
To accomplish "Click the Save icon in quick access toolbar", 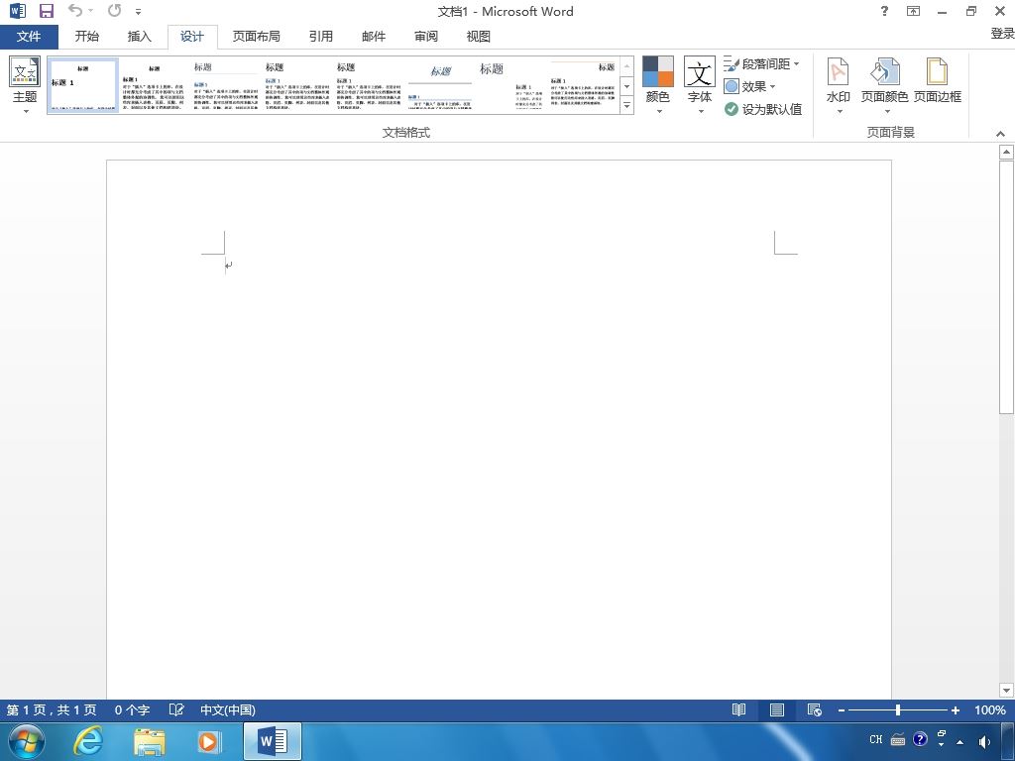I will pyautogui.click(x=46, y=11).
